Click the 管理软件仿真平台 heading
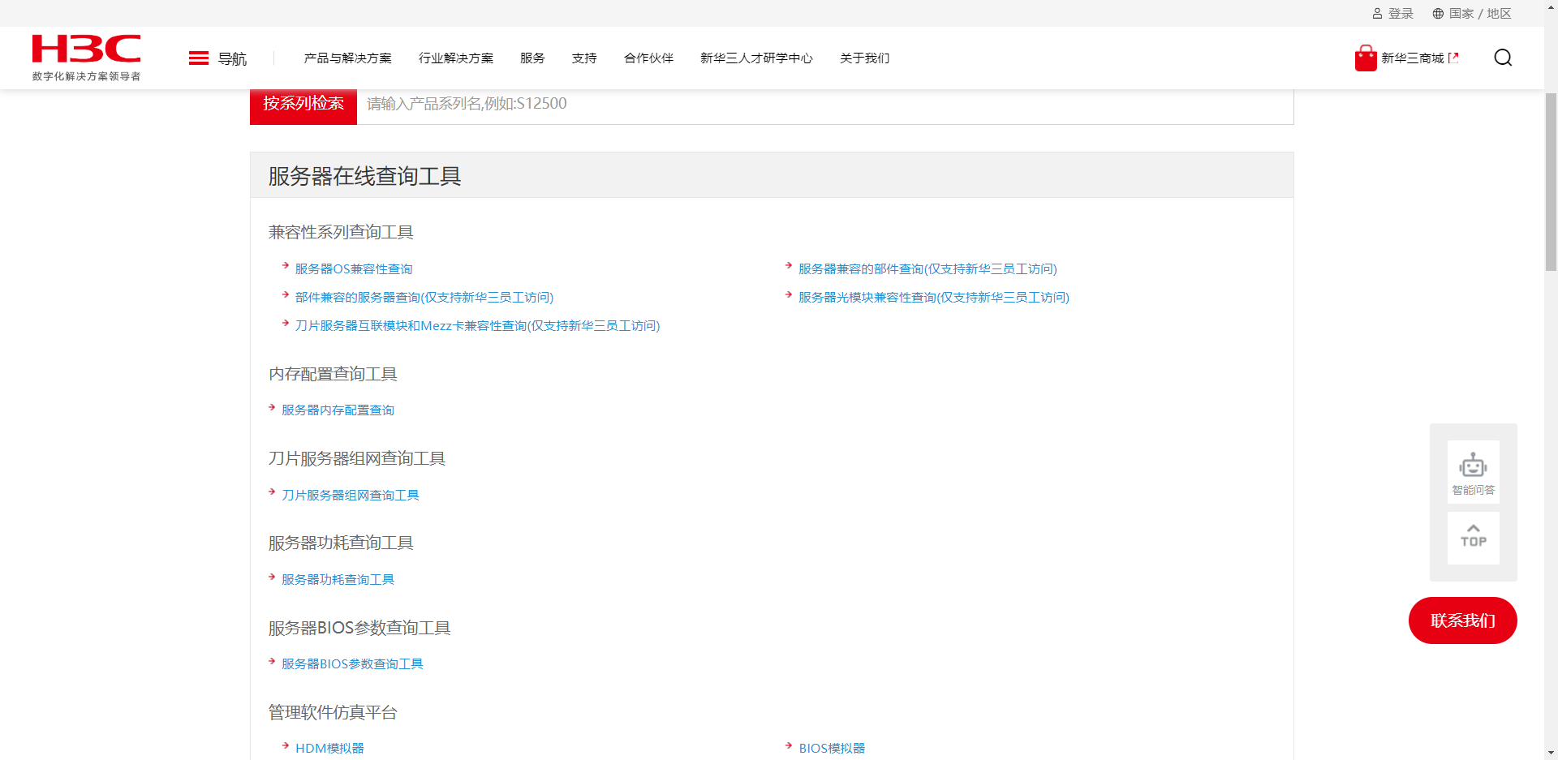Image resolution: width=1558 pixels, height=760 pixels. (x=333, y=713)
